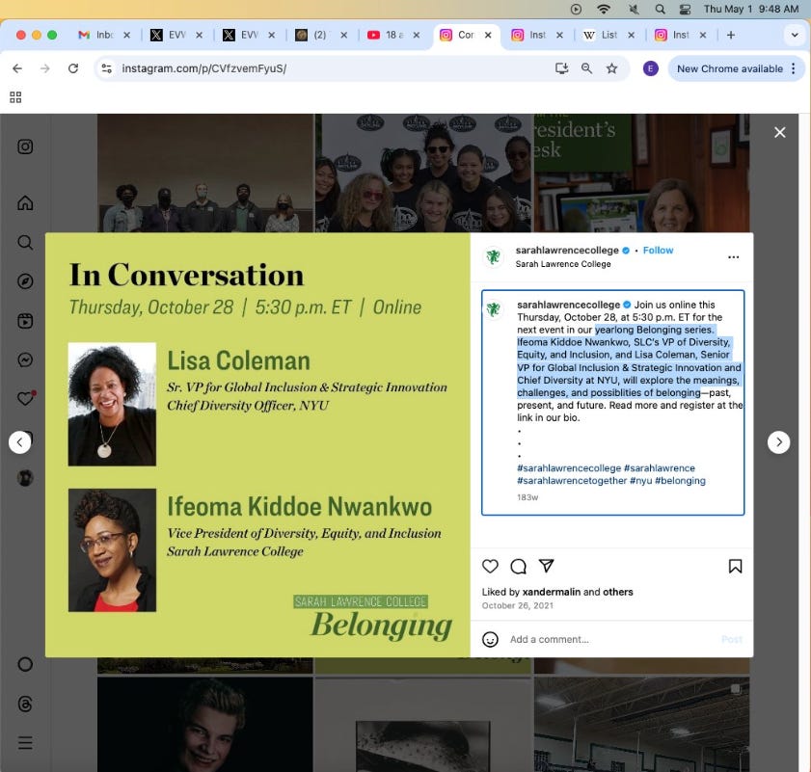Click the browser back arrow

pyautogui.click(x=17, y=68)
